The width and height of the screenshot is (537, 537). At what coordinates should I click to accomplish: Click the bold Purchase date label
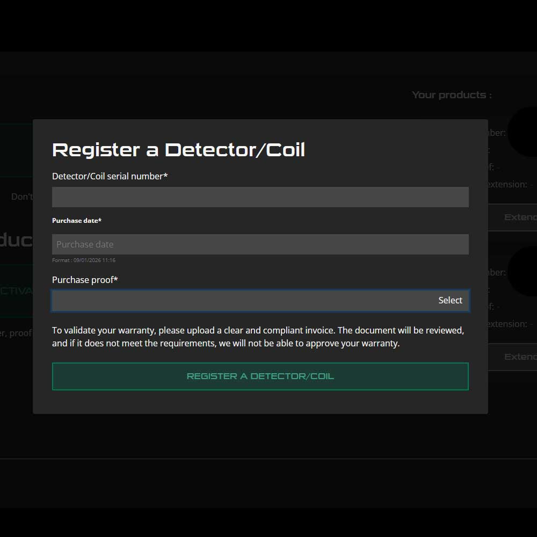[x=77, y=221]
